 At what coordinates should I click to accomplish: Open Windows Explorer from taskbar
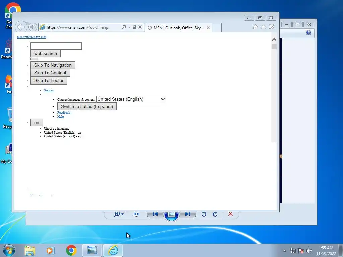30,250
